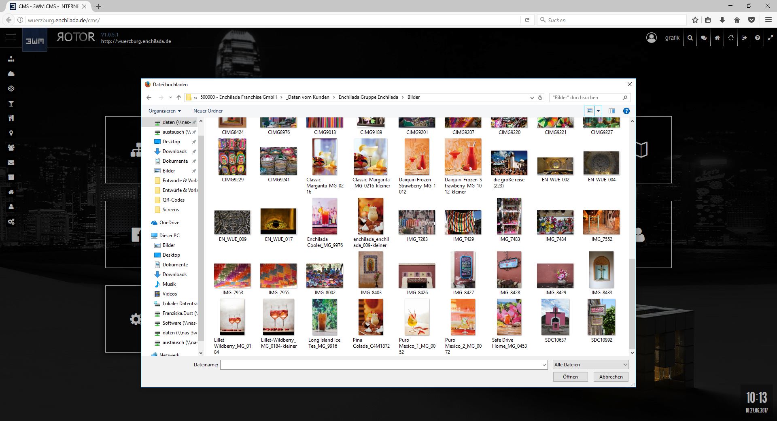This screenshot has width=777, height=421.
Task: Reload the browser page
Action: coord(527,20)
